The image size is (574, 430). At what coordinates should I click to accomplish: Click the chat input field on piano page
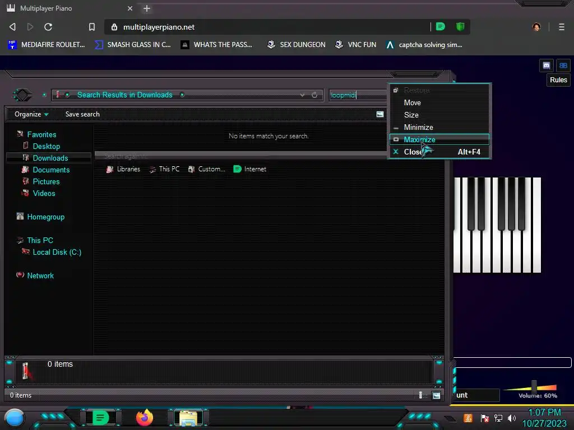pos(512,362)
